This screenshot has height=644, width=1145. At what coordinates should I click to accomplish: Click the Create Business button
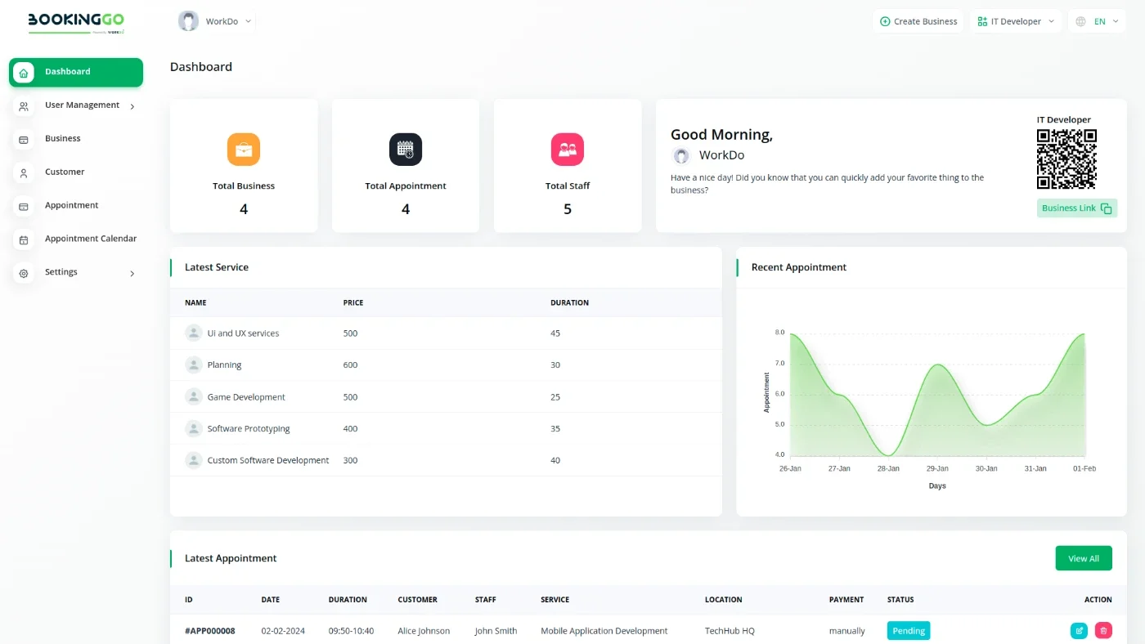918,22
